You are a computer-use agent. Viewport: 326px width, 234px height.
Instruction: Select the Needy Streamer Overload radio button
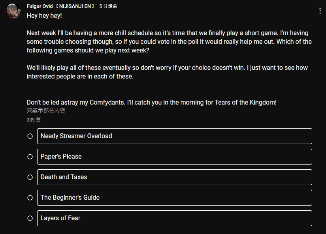click(x=30, y=136)
